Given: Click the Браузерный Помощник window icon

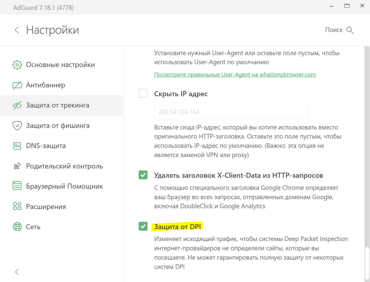Looking at the screenshot, I should (x=17, y=186).
